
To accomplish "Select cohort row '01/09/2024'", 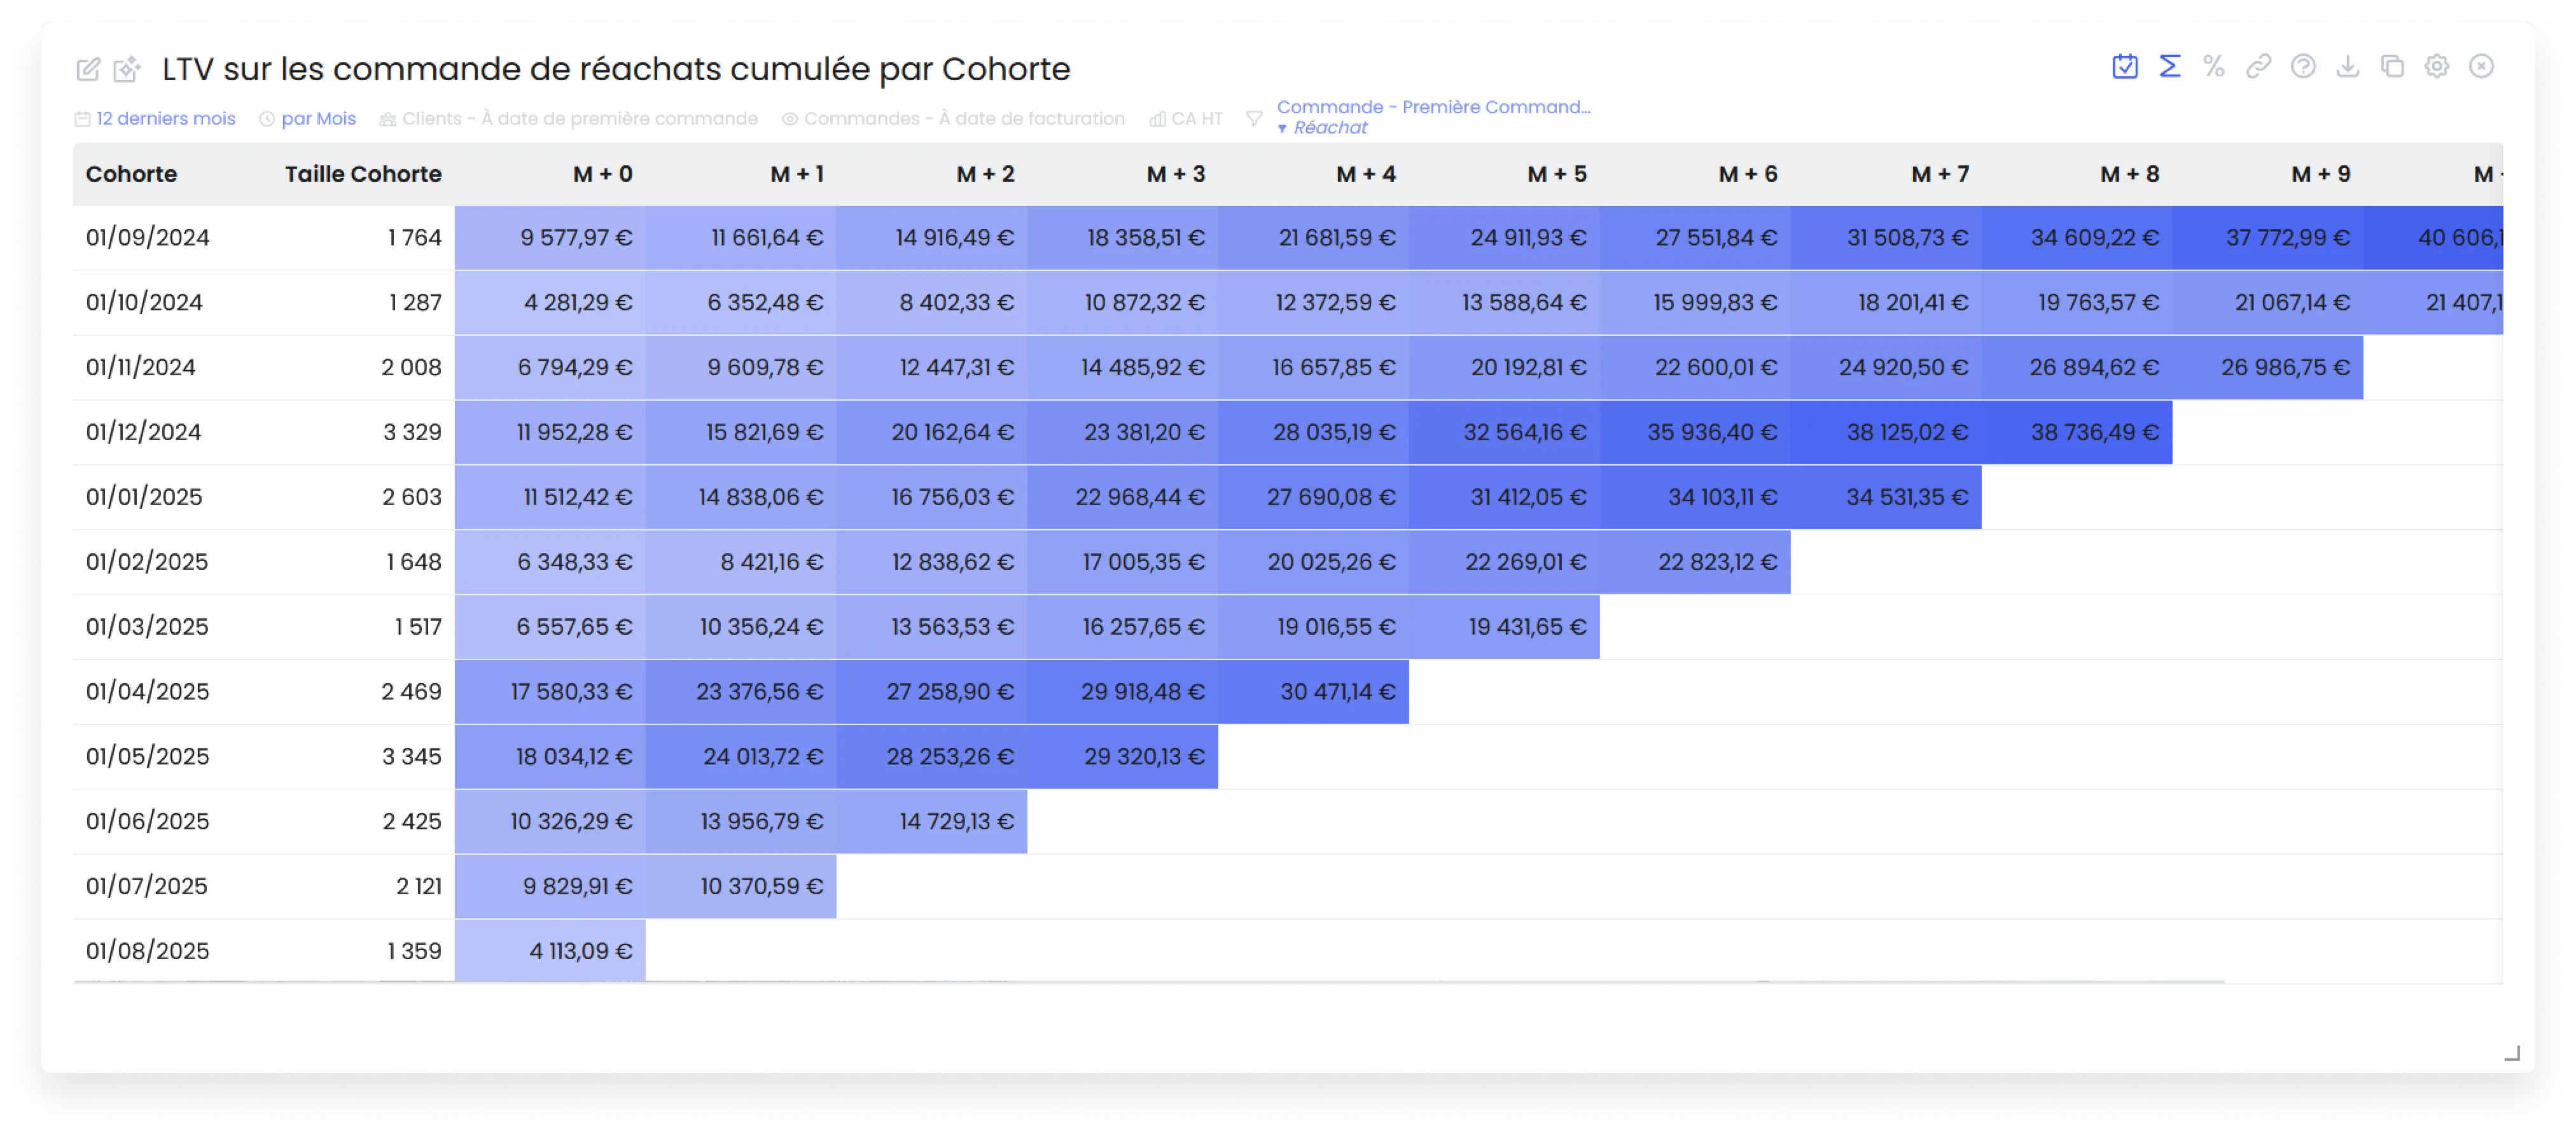I will [x=147, y=238].
